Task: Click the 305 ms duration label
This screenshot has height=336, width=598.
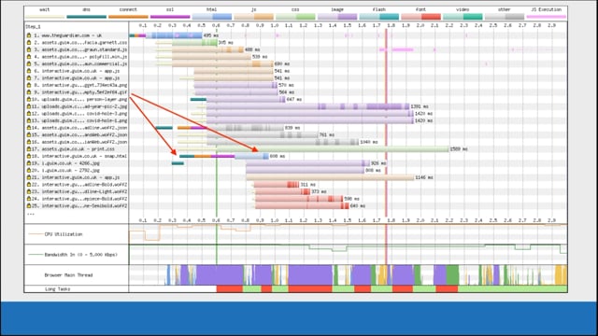Action: [x=226, y=43]
